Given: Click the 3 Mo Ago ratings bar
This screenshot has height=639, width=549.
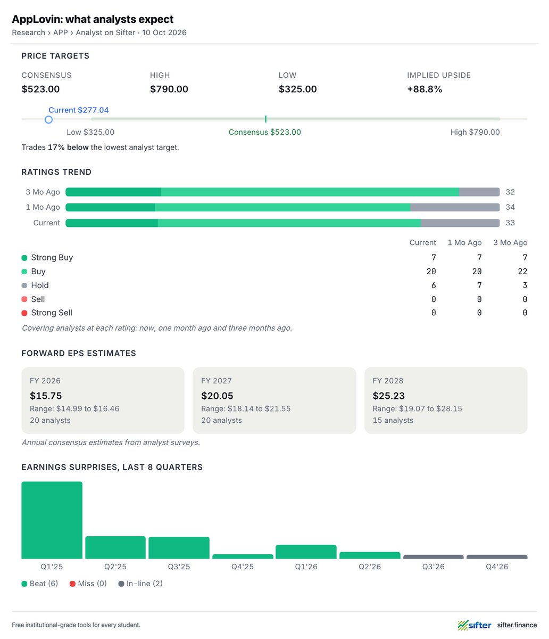Looking at the screenshot, I should (x=282, y=192).
